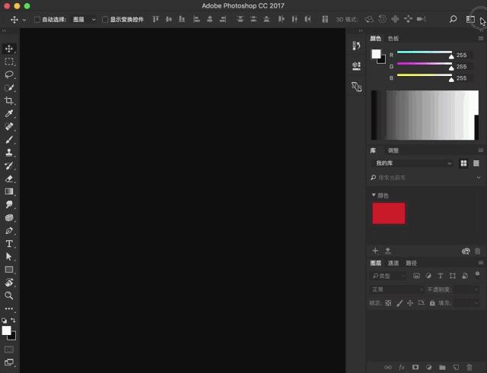
Task: Swap foreground and background colors
Action: [x=13, y=320]
